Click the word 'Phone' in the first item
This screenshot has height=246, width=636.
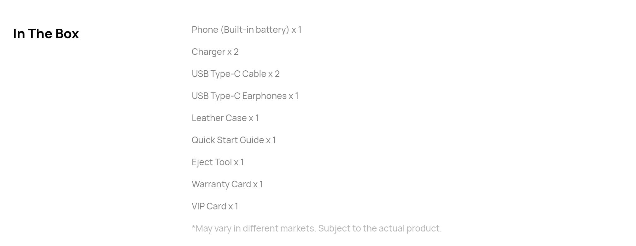click(x=205, y=30)
